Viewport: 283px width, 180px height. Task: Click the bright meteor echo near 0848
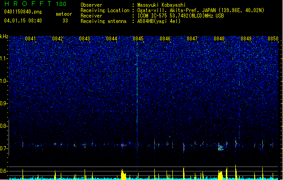tap(220, 147)
